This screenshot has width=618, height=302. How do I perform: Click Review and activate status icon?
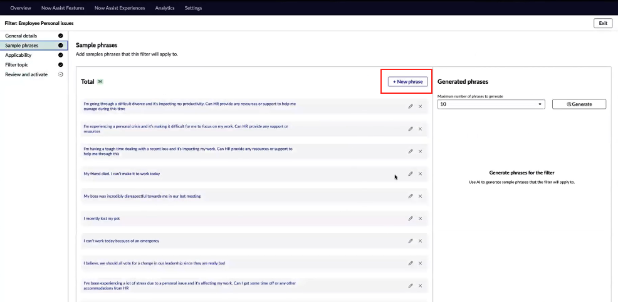click(x=61, y=74)
